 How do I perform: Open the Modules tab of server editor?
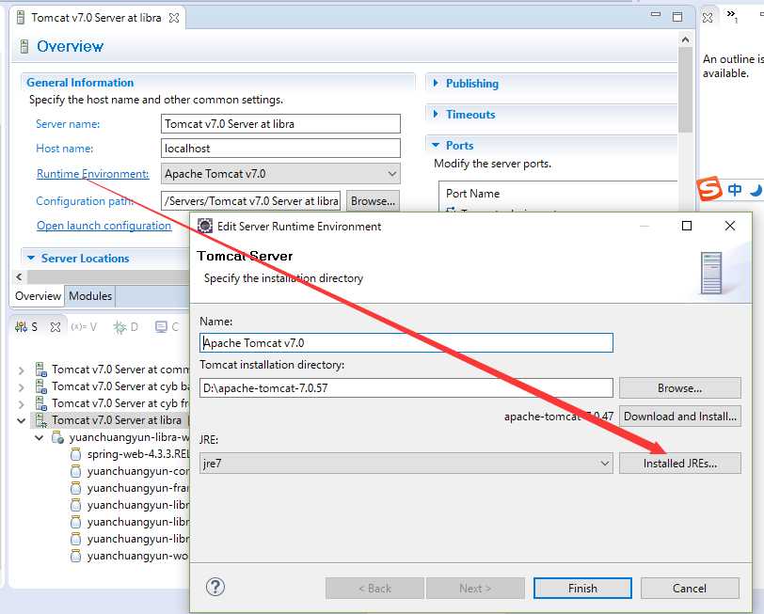[x=90, y=296]
